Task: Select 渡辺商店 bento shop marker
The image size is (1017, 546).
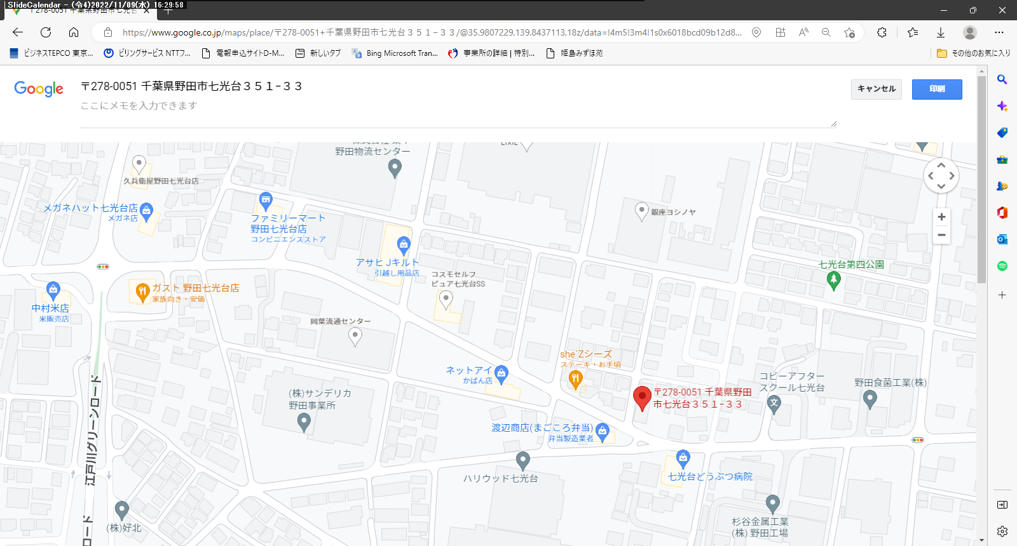Action: 603,433
